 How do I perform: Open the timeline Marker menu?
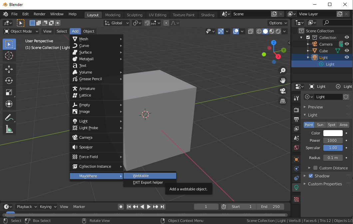click(79, 207)
